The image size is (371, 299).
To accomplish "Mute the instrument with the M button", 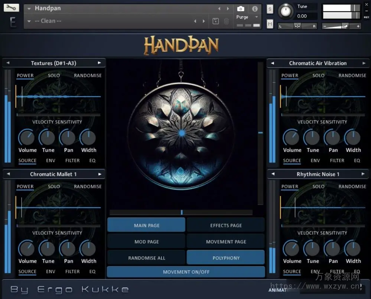I will click(x=270, y=23).
